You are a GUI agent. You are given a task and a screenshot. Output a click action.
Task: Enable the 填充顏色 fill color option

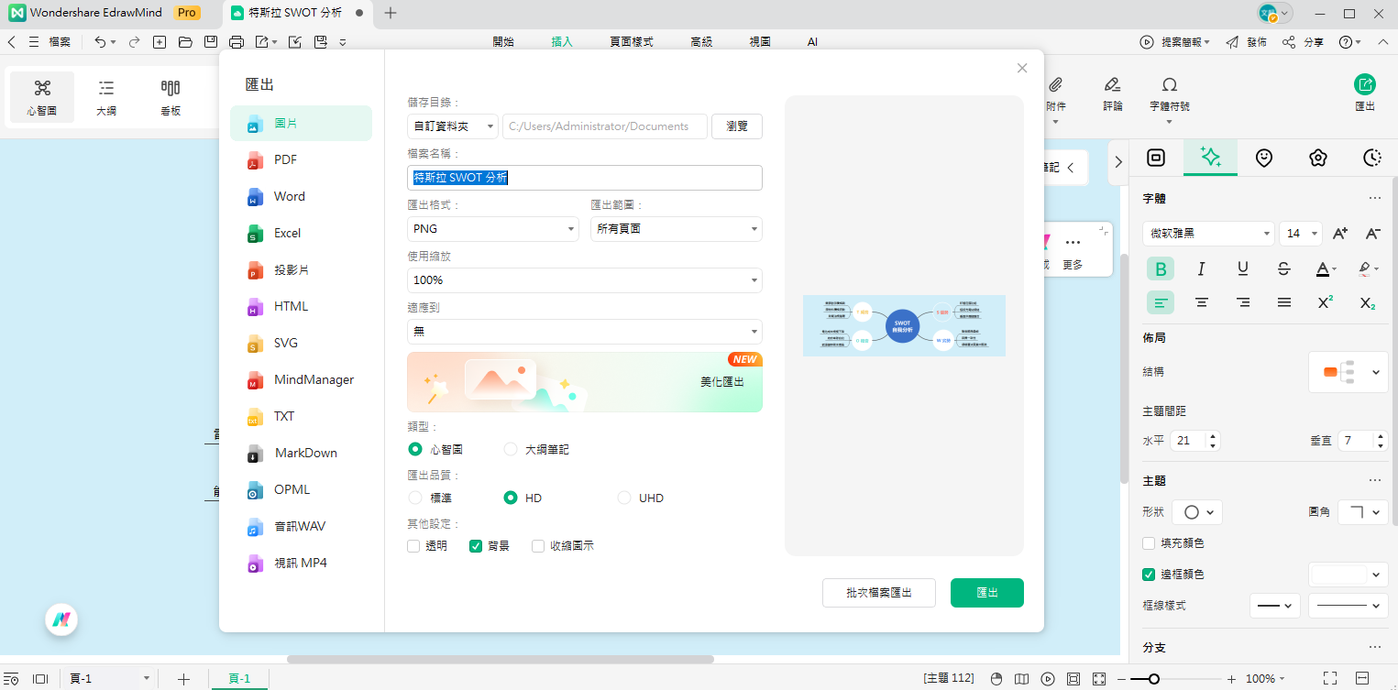tap(1149, 542)
